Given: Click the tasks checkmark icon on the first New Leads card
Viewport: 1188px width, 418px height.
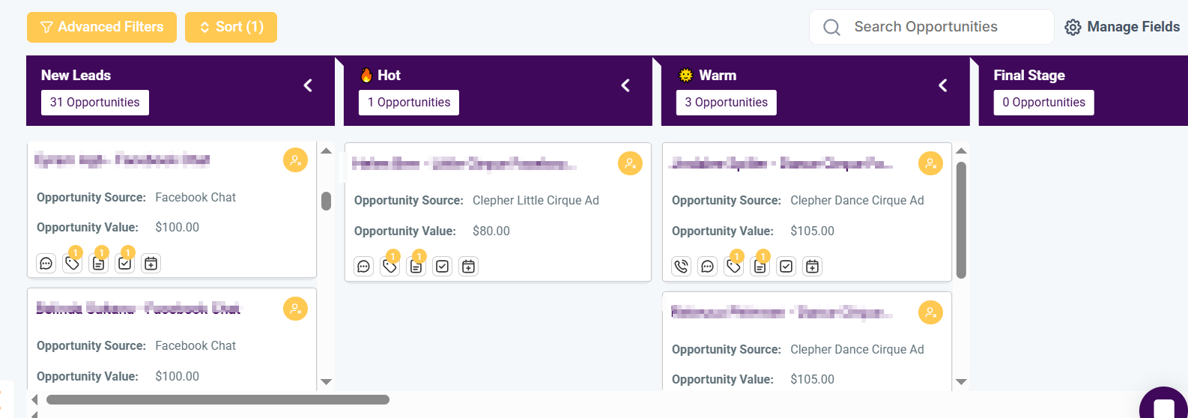Looking at the screenshot, I should tap(125, 264).
